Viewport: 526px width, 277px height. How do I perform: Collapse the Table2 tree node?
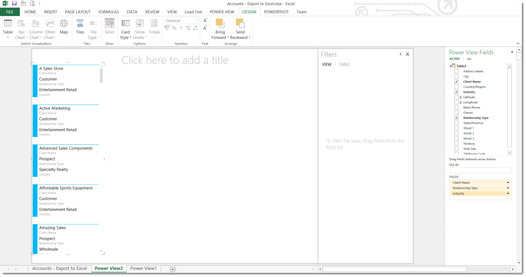point(450,66)
